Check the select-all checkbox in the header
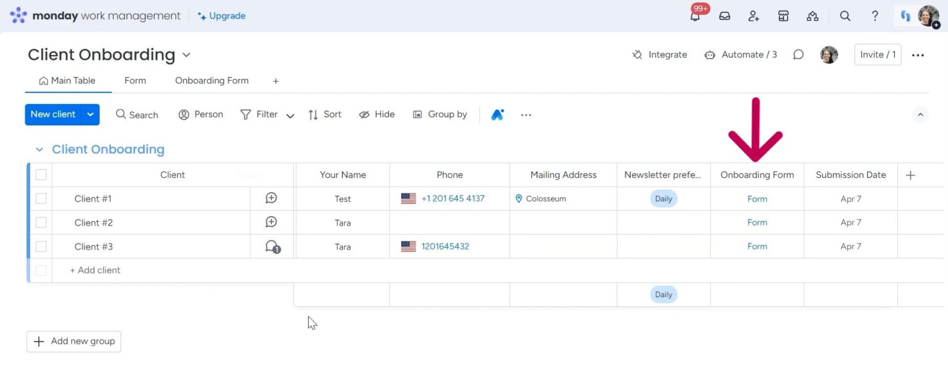 [41, 174]
